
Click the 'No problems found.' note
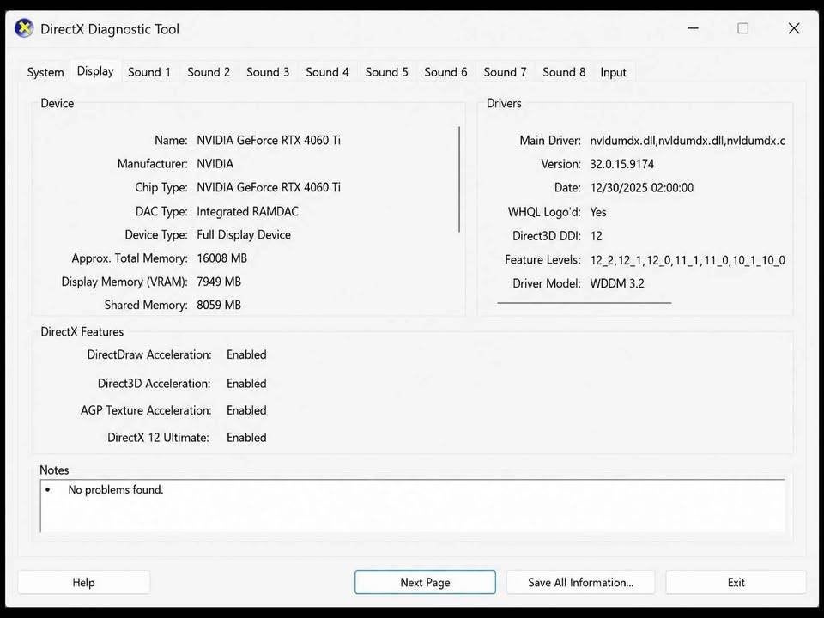pos(116,490)
